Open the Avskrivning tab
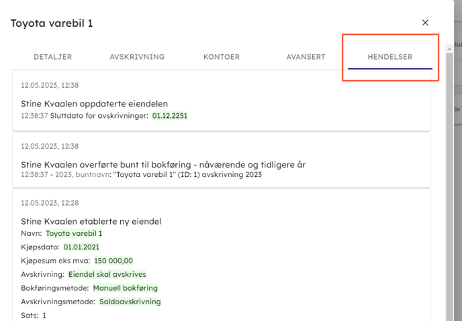The image size is (462, 321). tap(137, 57)
